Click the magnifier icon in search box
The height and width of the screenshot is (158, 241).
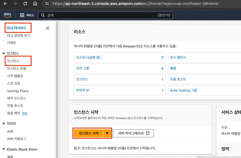(43, 15)
